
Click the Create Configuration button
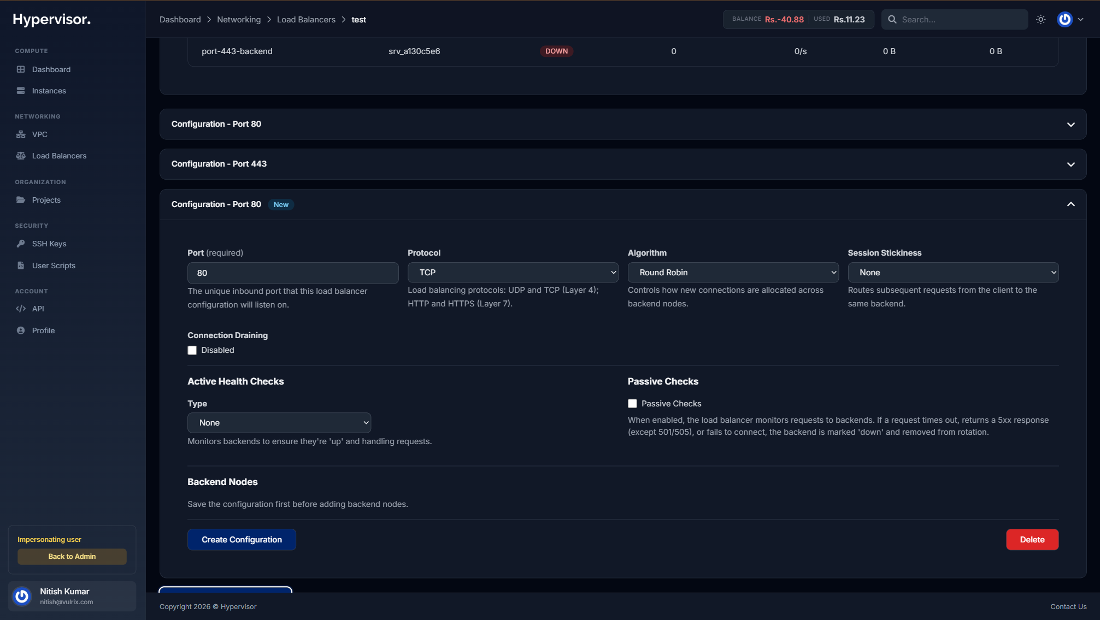coord(242,540)
